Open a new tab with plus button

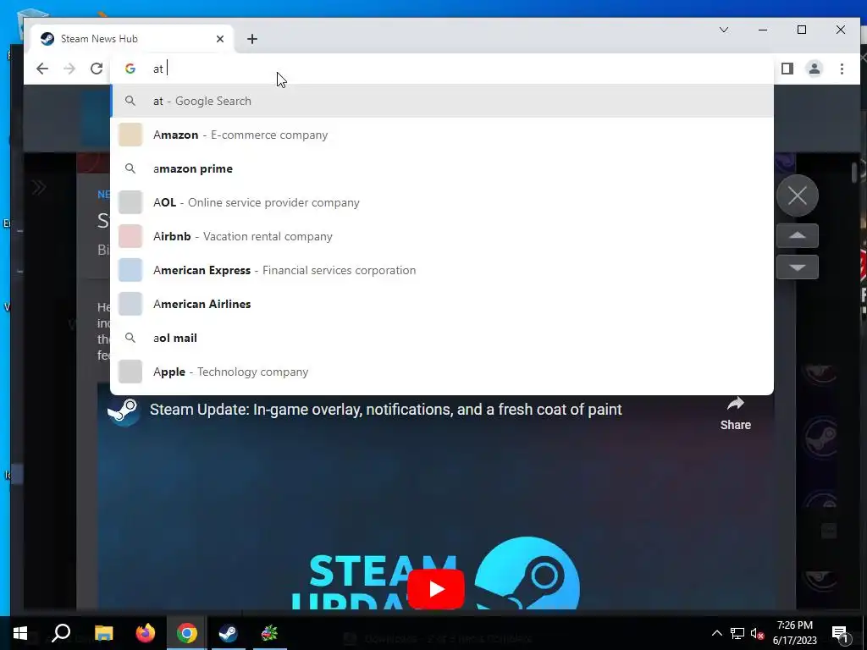click(252, 39)
